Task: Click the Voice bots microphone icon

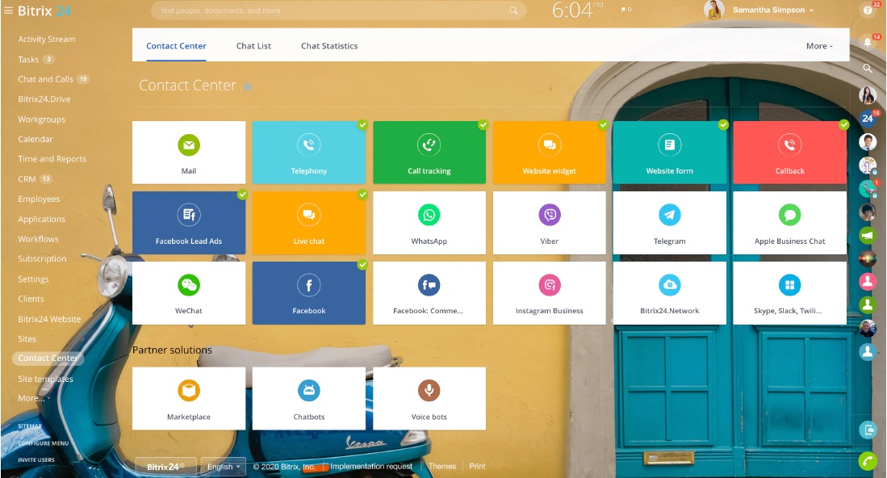Action: tap(429, 389)
